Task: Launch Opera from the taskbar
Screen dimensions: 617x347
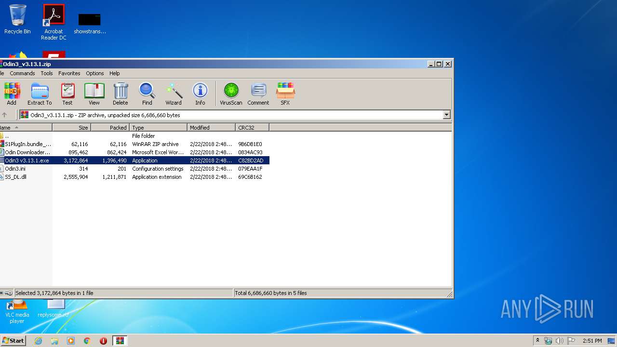Action: tap(103, 341)
